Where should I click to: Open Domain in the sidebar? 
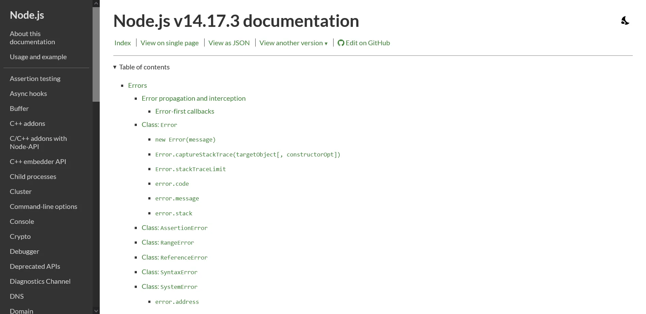tap(21, 311)
